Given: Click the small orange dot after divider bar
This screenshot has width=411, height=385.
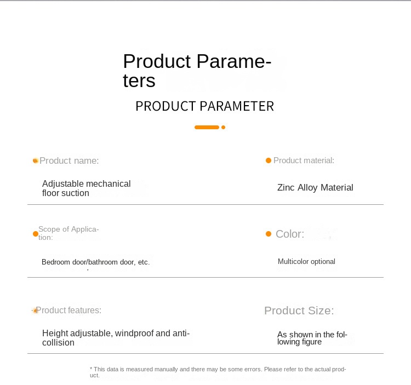Looking at the screenshot, I should [x=224, y=127].
